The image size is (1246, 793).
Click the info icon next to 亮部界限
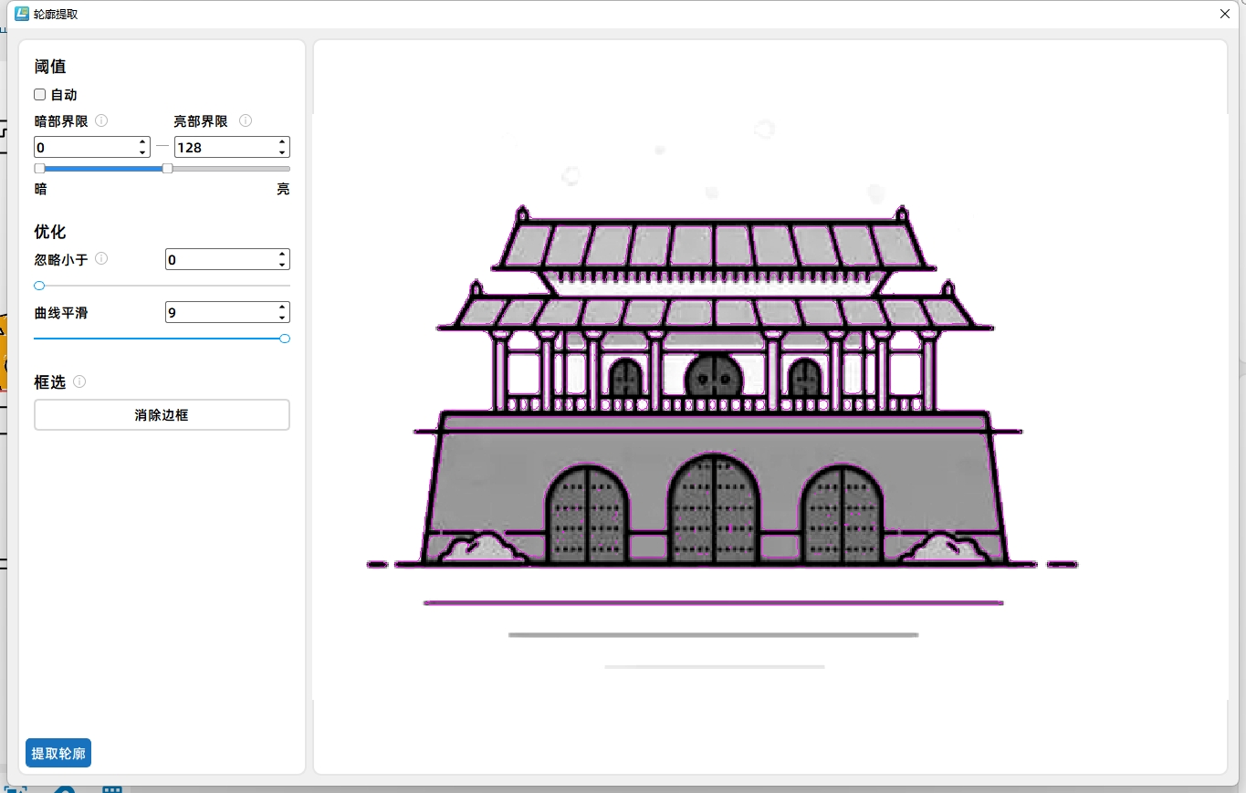click(245, 120)
